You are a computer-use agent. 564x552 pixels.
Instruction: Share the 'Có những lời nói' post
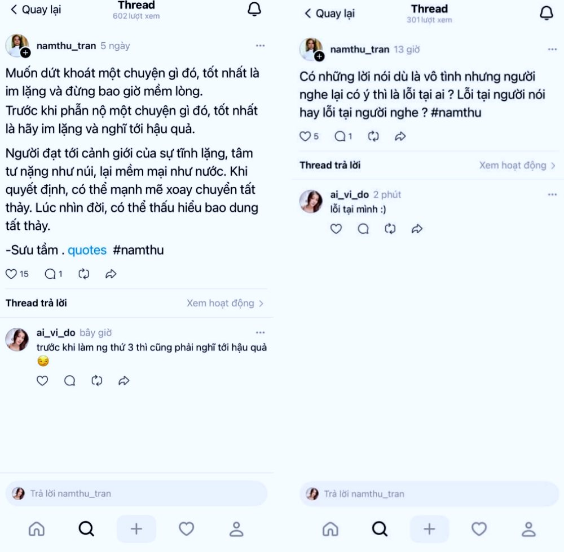[400, 136]
